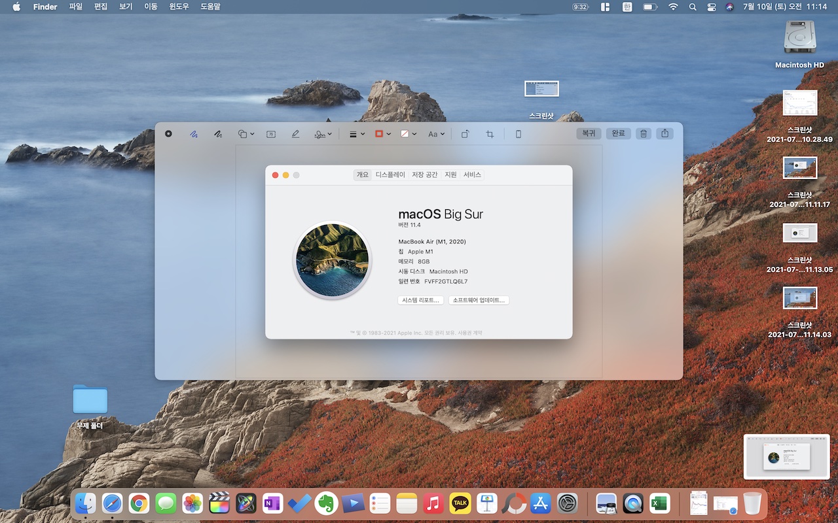Click the 완료 (Done) button
Viewport: 838px width, 523px height.
(x=618, y=133)
